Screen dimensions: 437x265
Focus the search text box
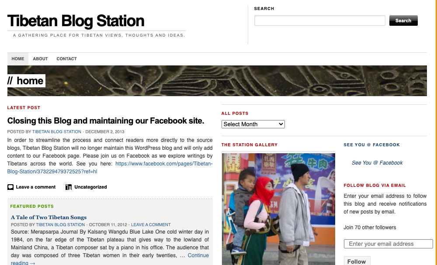click(320, 21)
